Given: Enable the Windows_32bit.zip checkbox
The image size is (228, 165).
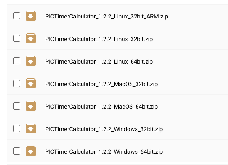Looking at the screenshot, I should pos(17,128).
